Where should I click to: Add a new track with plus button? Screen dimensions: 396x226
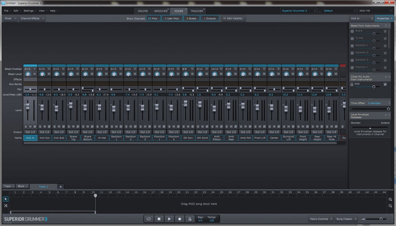pyautogui.click(x=61, y=186)
